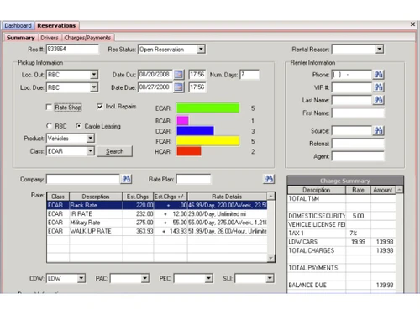Click the Est.Chgs column header
The image size is (420, 315).
[x=138, y=197]
